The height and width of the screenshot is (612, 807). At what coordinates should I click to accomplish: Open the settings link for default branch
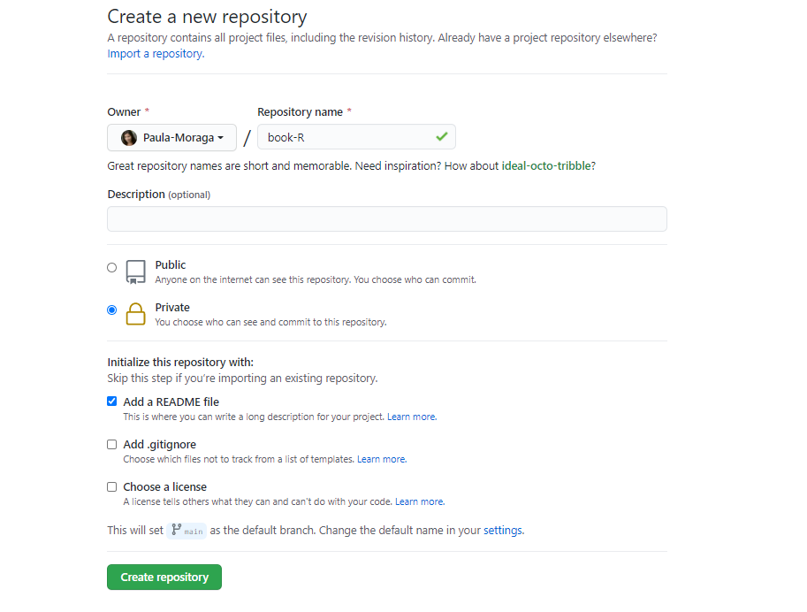coord(504,530)
